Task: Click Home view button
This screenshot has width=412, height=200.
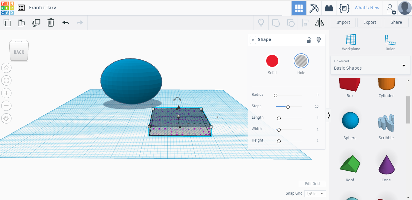Action: coord(6,68)
